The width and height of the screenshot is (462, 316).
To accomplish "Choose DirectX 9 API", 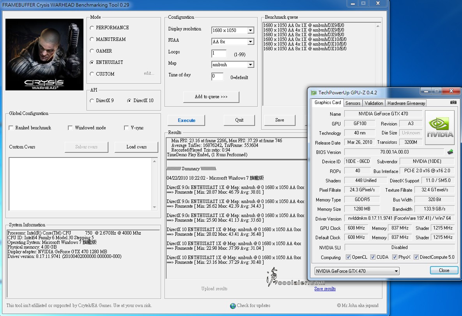I will click(x=92, y=101).
